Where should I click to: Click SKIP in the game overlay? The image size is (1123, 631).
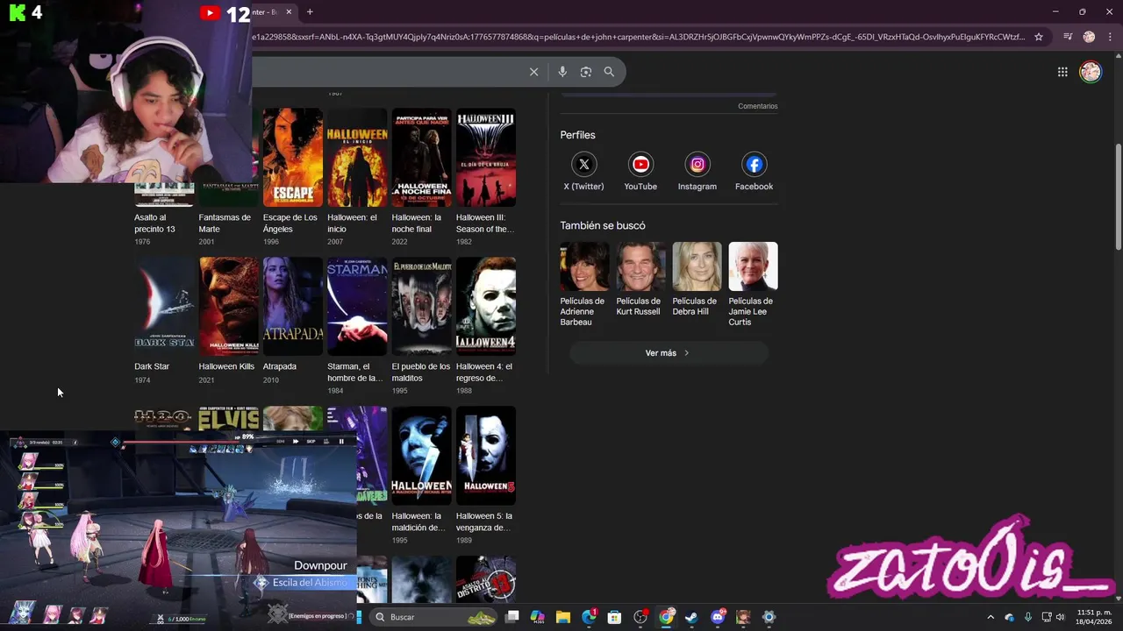(x=311, y=442)
